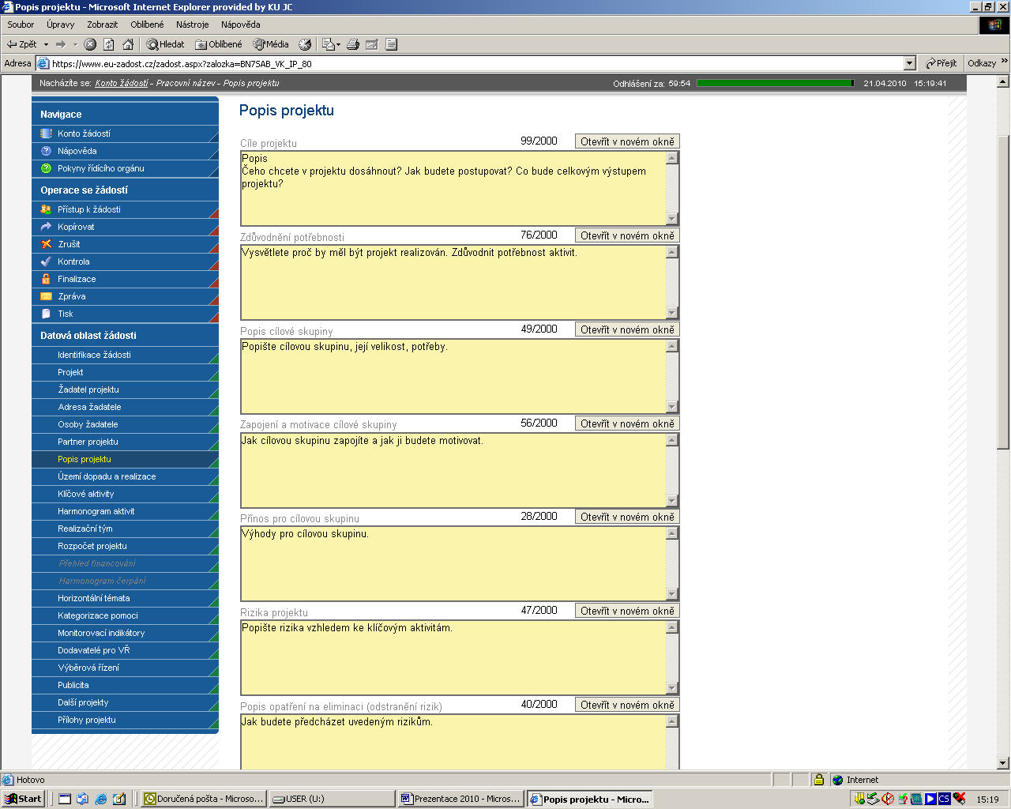Click the Edit page toolbar icon
This screenshot has height=809, width=1011.
coord(372,44)
